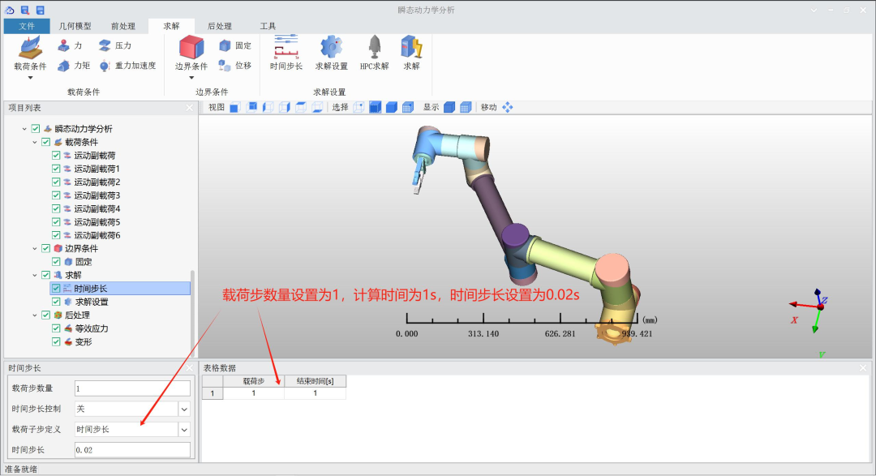Open 求解设置 solver settings in ribbon
Screen dimensions: 876x476
pyautogui.click(x=331, y=53)
